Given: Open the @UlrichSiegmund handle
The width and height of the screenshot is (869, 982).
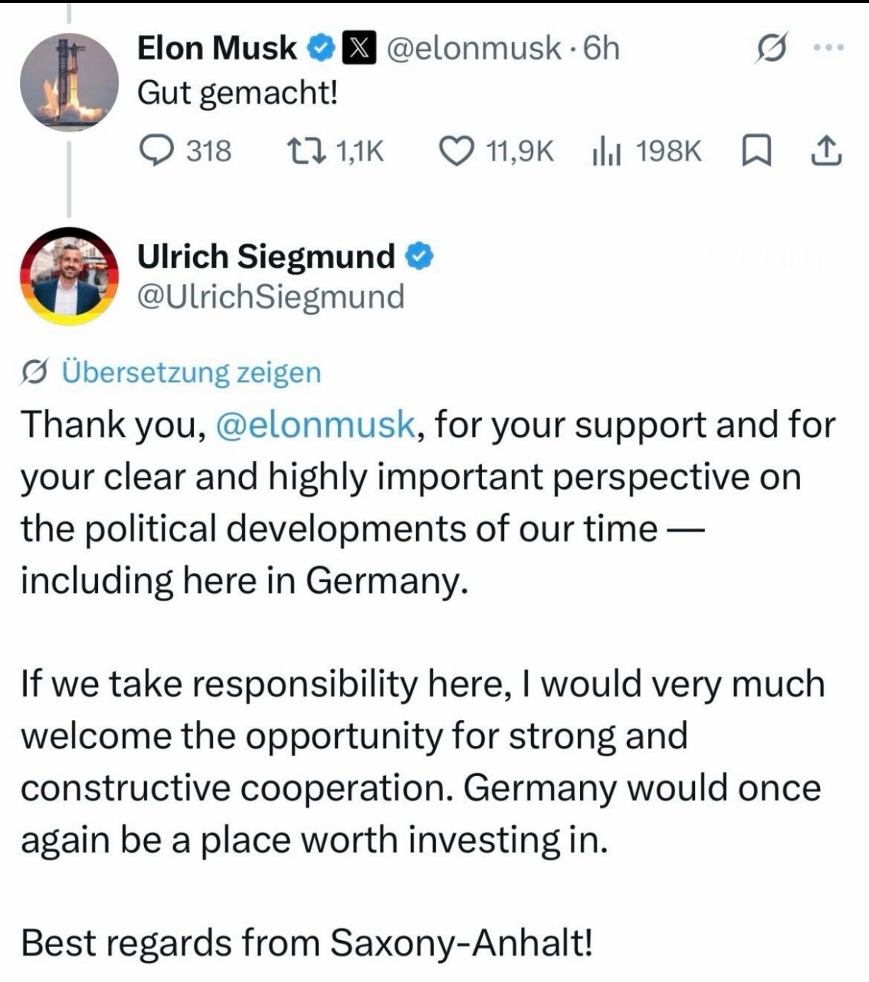Looking at the screenshot, I should 270,297.
